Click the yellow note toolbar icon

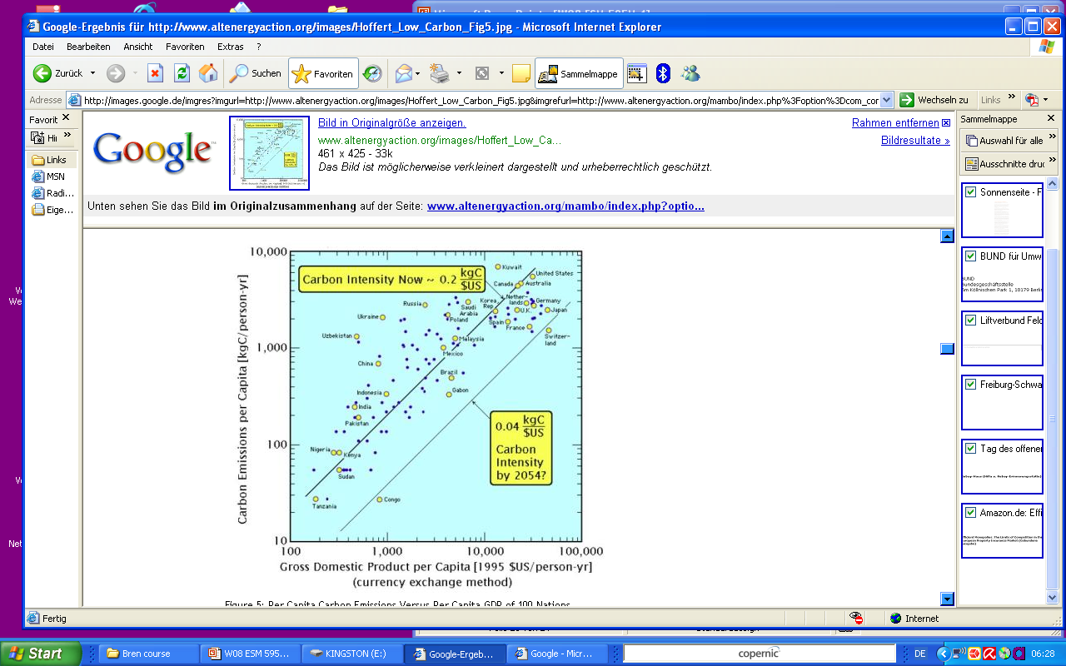click(x=521, y=73)
